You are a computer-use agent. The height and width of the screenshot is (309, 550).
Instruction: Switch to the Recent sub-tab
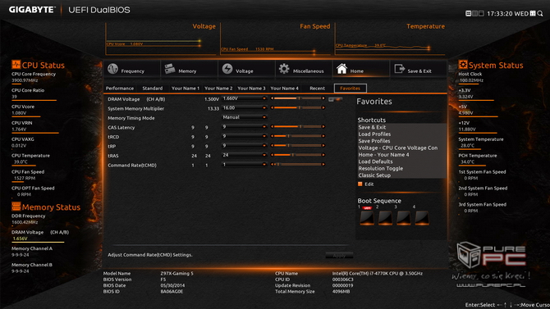317,89
